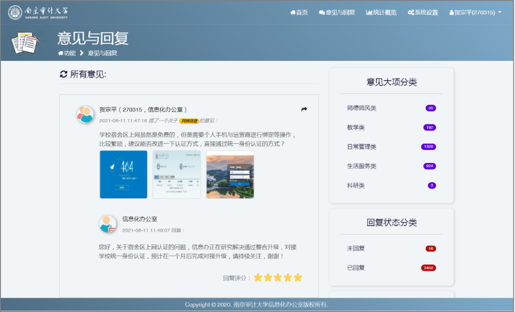
Task: Select the 教学类 category
Action: coord(356,128)
